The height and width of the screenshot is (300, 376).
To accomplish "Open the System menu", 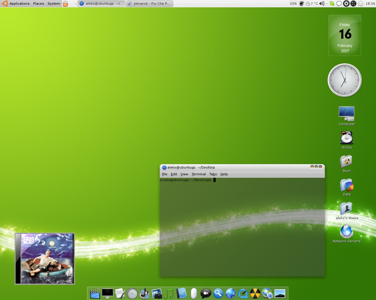I will (54, 4).
